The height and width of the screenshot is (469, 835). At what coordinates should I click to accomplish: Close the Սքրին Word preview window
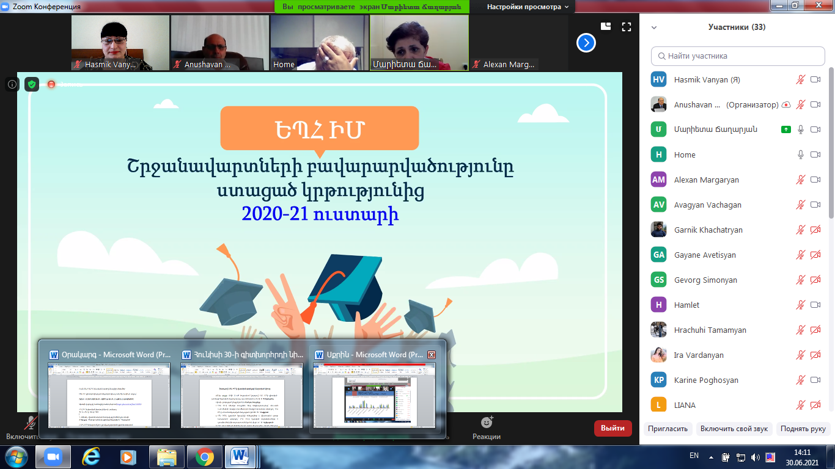point(432,355)
